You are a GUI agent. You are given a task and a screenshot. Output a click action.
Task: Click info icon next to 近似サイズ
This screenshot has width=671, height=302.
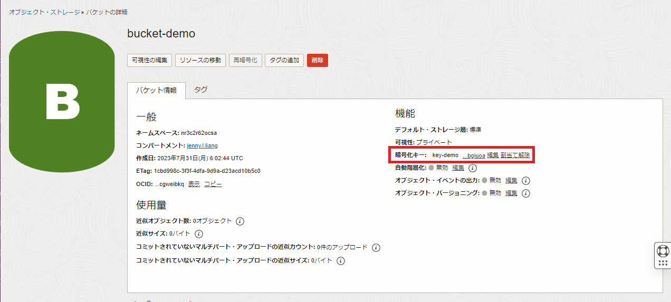[x=199, y=234]
